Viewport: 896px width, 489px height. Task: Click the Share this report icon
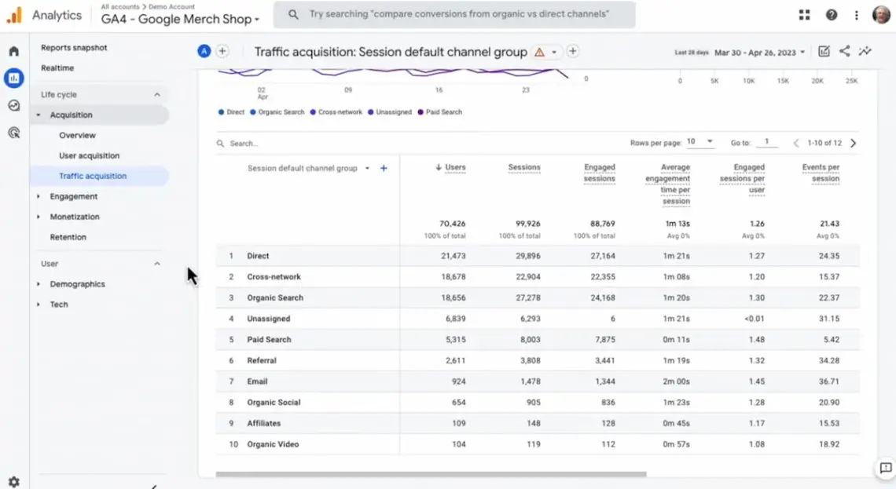point(845,51)
